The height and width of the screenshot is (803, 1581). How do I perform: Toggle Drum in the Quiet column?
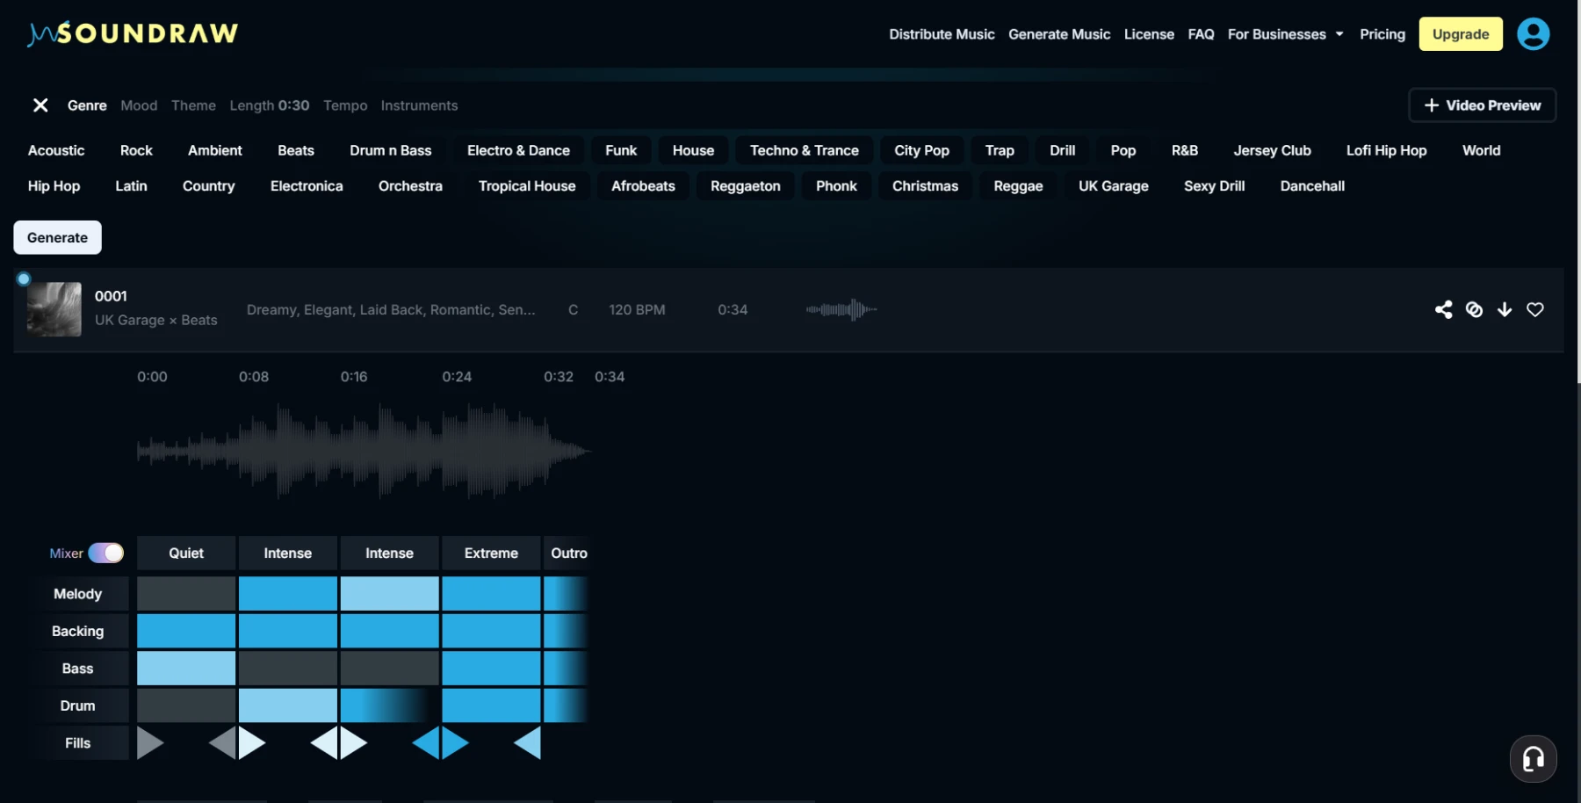(185, 705)
